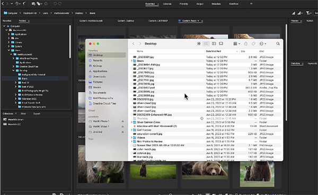Sort Finder list by Size column
Image resolution: width=318 pixels, height=195 pixels.
point(243,51)
